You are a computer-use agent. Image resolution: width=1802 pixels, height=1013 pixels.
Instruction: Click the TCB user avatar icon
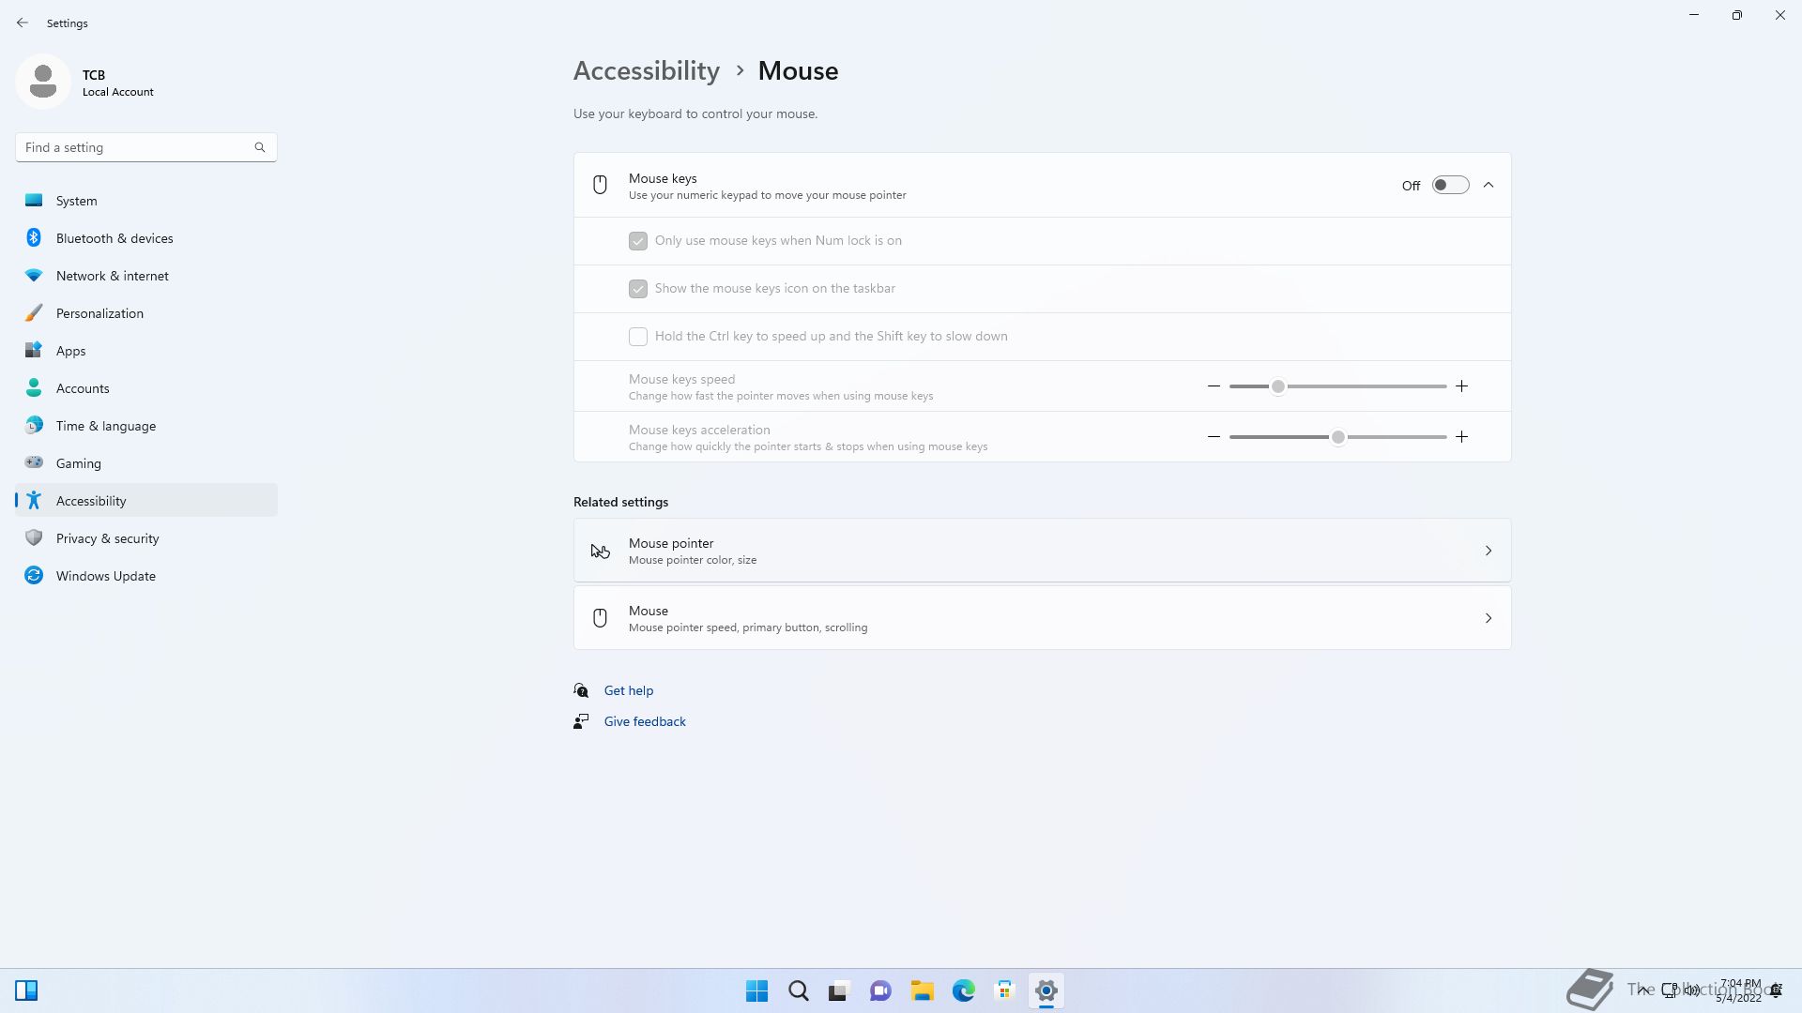click(x=43, y=82)
